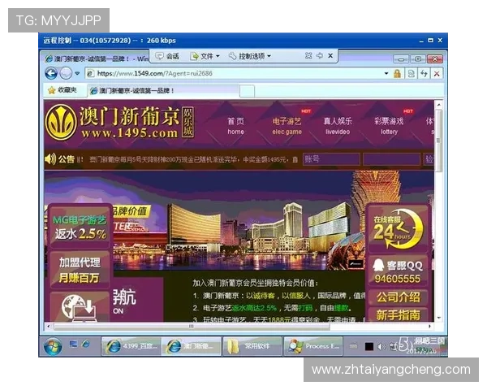Select the 澳门新葡京 browser tab

[x=164, y=90]
